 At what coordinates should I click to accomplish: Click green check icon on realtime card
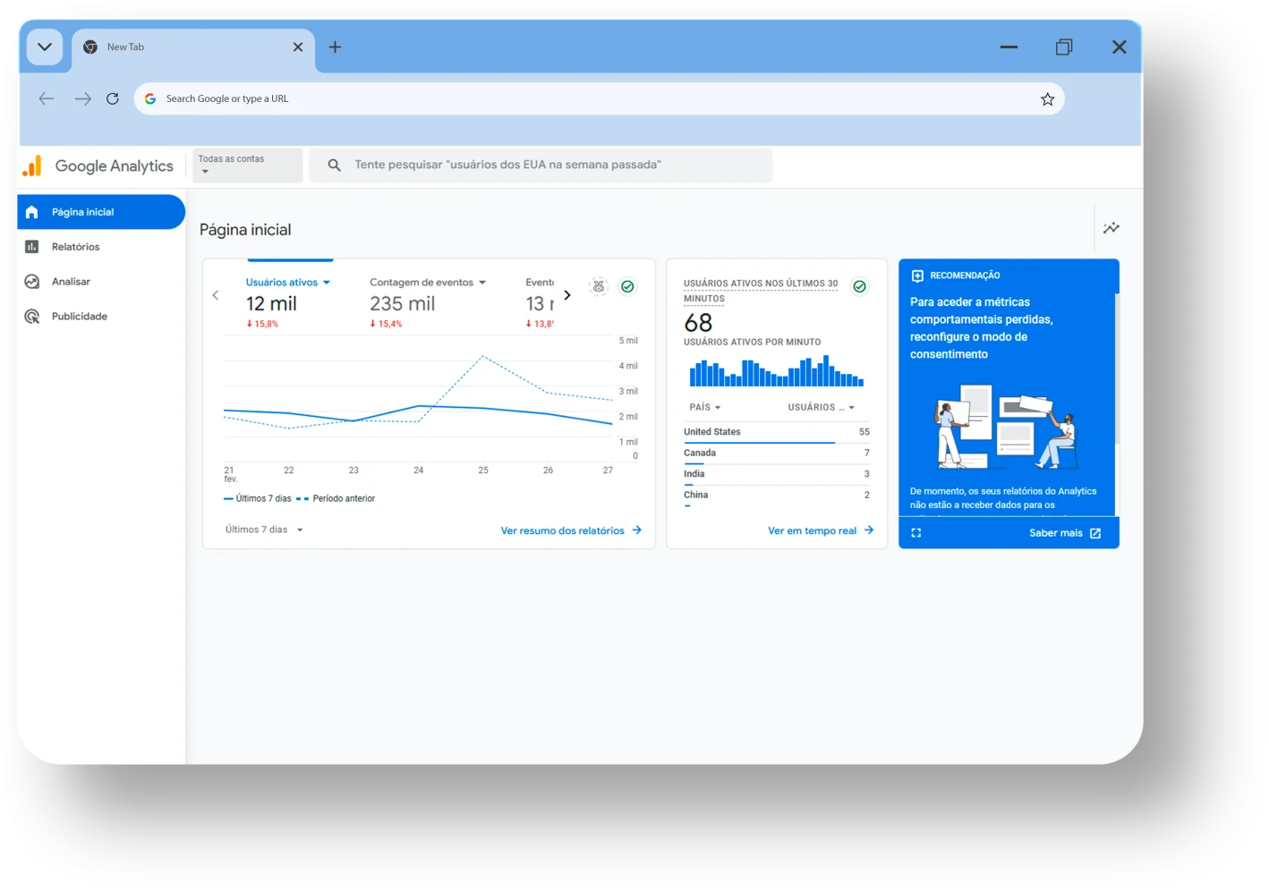tap(859, 287)
